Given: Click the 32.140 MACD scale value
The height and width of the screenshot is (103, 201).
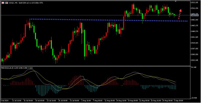Looking at the screenshot, I should tap(193, 67).
